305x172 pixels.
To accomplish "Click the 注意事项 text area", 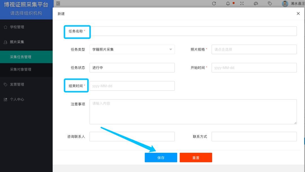I will pyautogui.click(x=193, y=112).
